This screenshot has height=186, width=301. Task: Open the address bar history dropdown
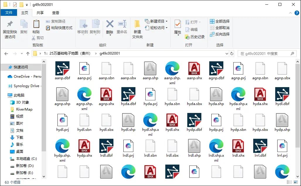pos(227,54)
